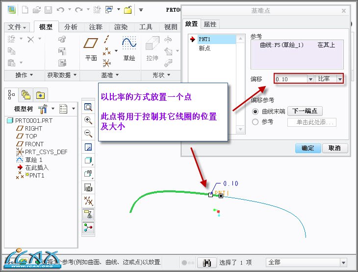Click the datum point icon in ribbon
This screenshot has height=272, width=358.
[106, 51]
